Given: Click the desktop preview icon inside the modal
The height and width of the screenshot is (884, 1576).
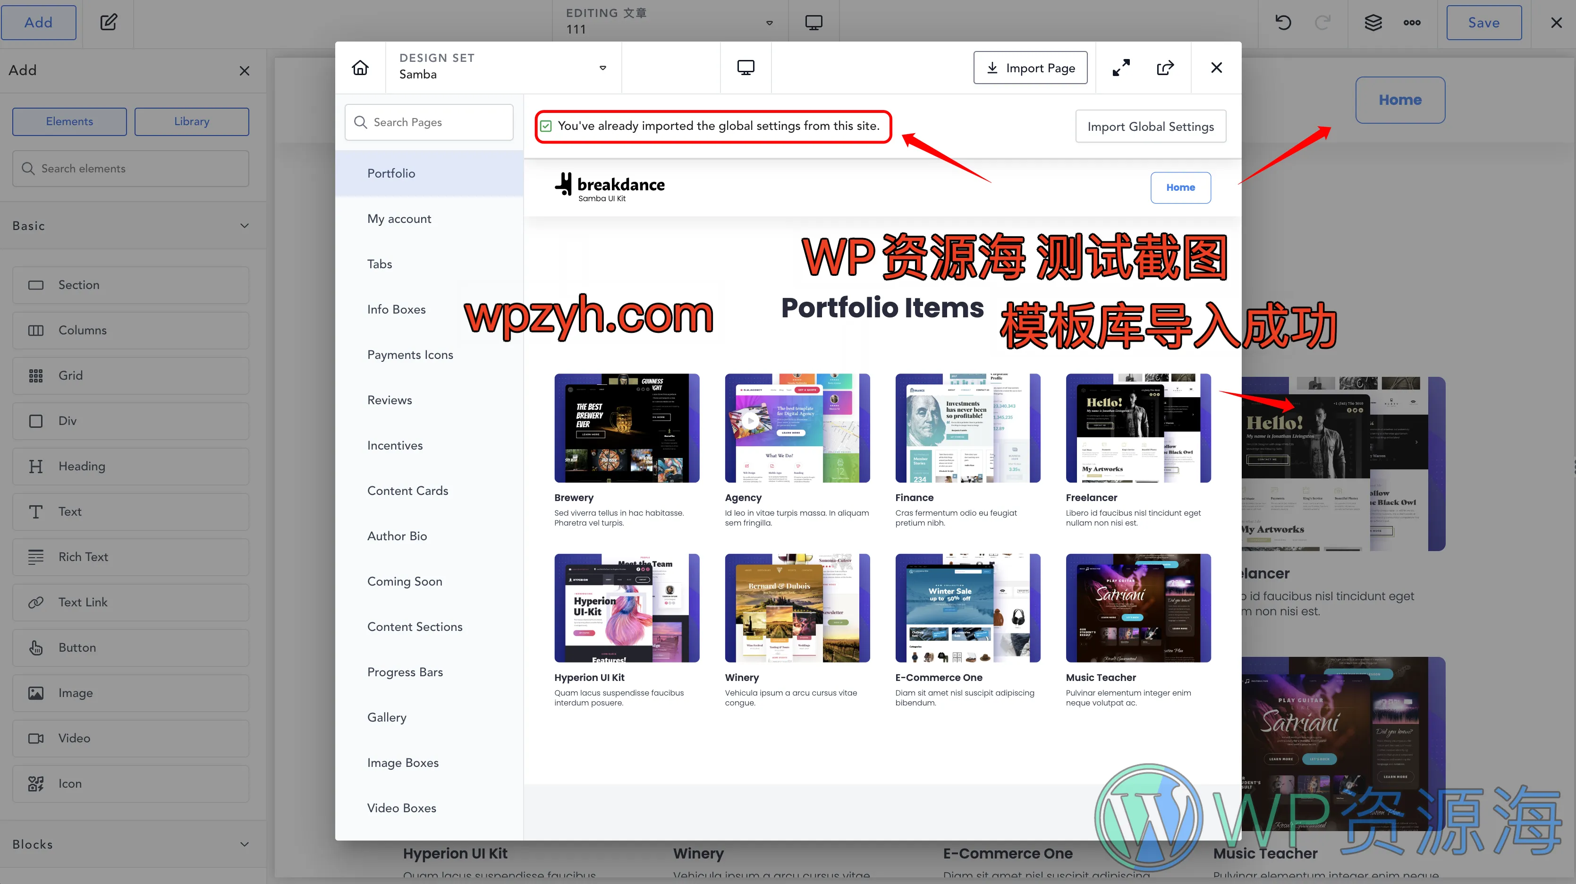Looking at the screenshot, I should click(745, 68).
